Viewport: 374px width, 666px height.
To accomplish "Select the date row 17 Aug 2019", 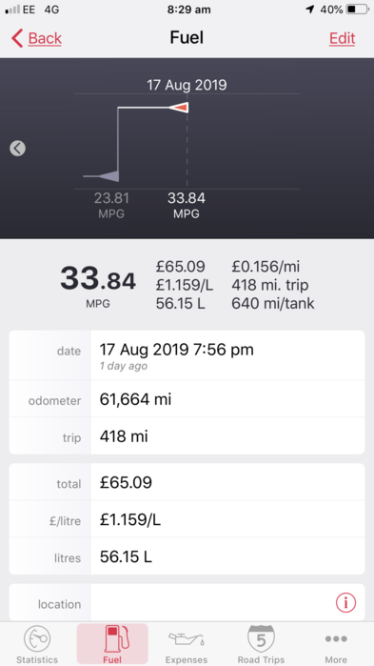I will [187, 355].
